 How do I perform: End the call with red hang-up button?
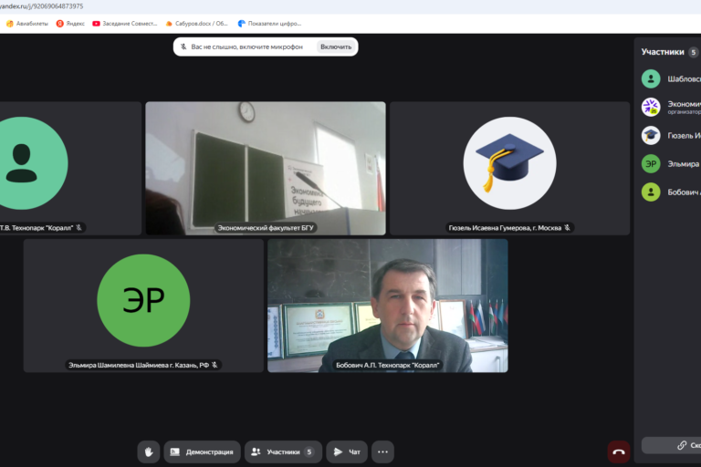click(x=619, y=451)
